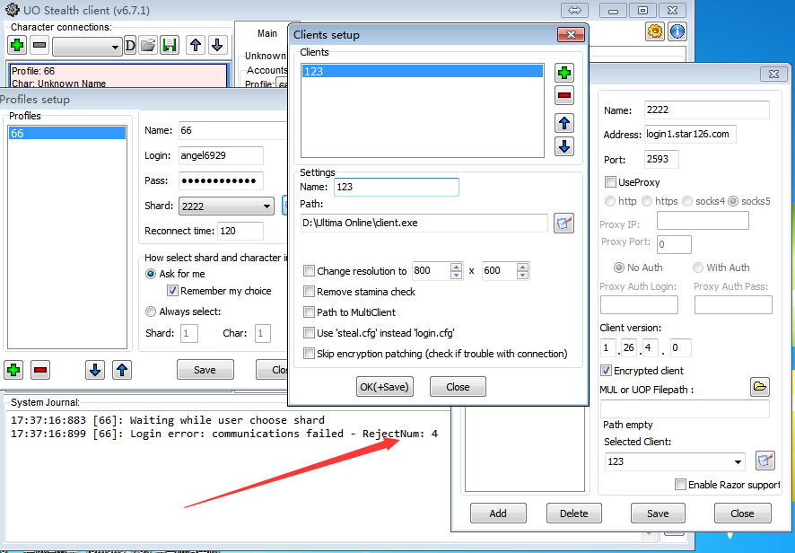Click the edit icon beside Selected Client dropdown
The width and height of the screenshot is (795, 553).
pyautogui.click(x=764, y=461)
